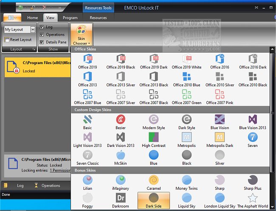The width and height of the screenshot is (276, 211).
Task: Apply the Office 2016 Dark skin
Action: coord(253,62)
